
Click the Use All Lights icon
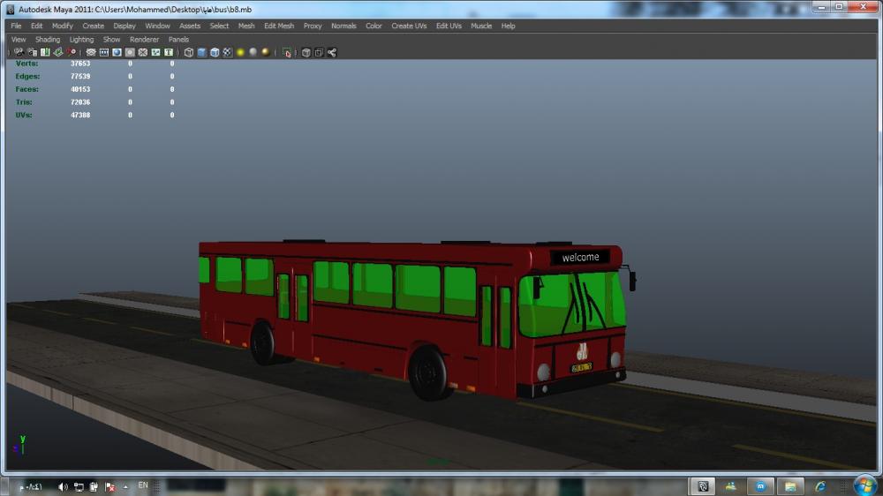pyautogui.click(x=240, y=52)
